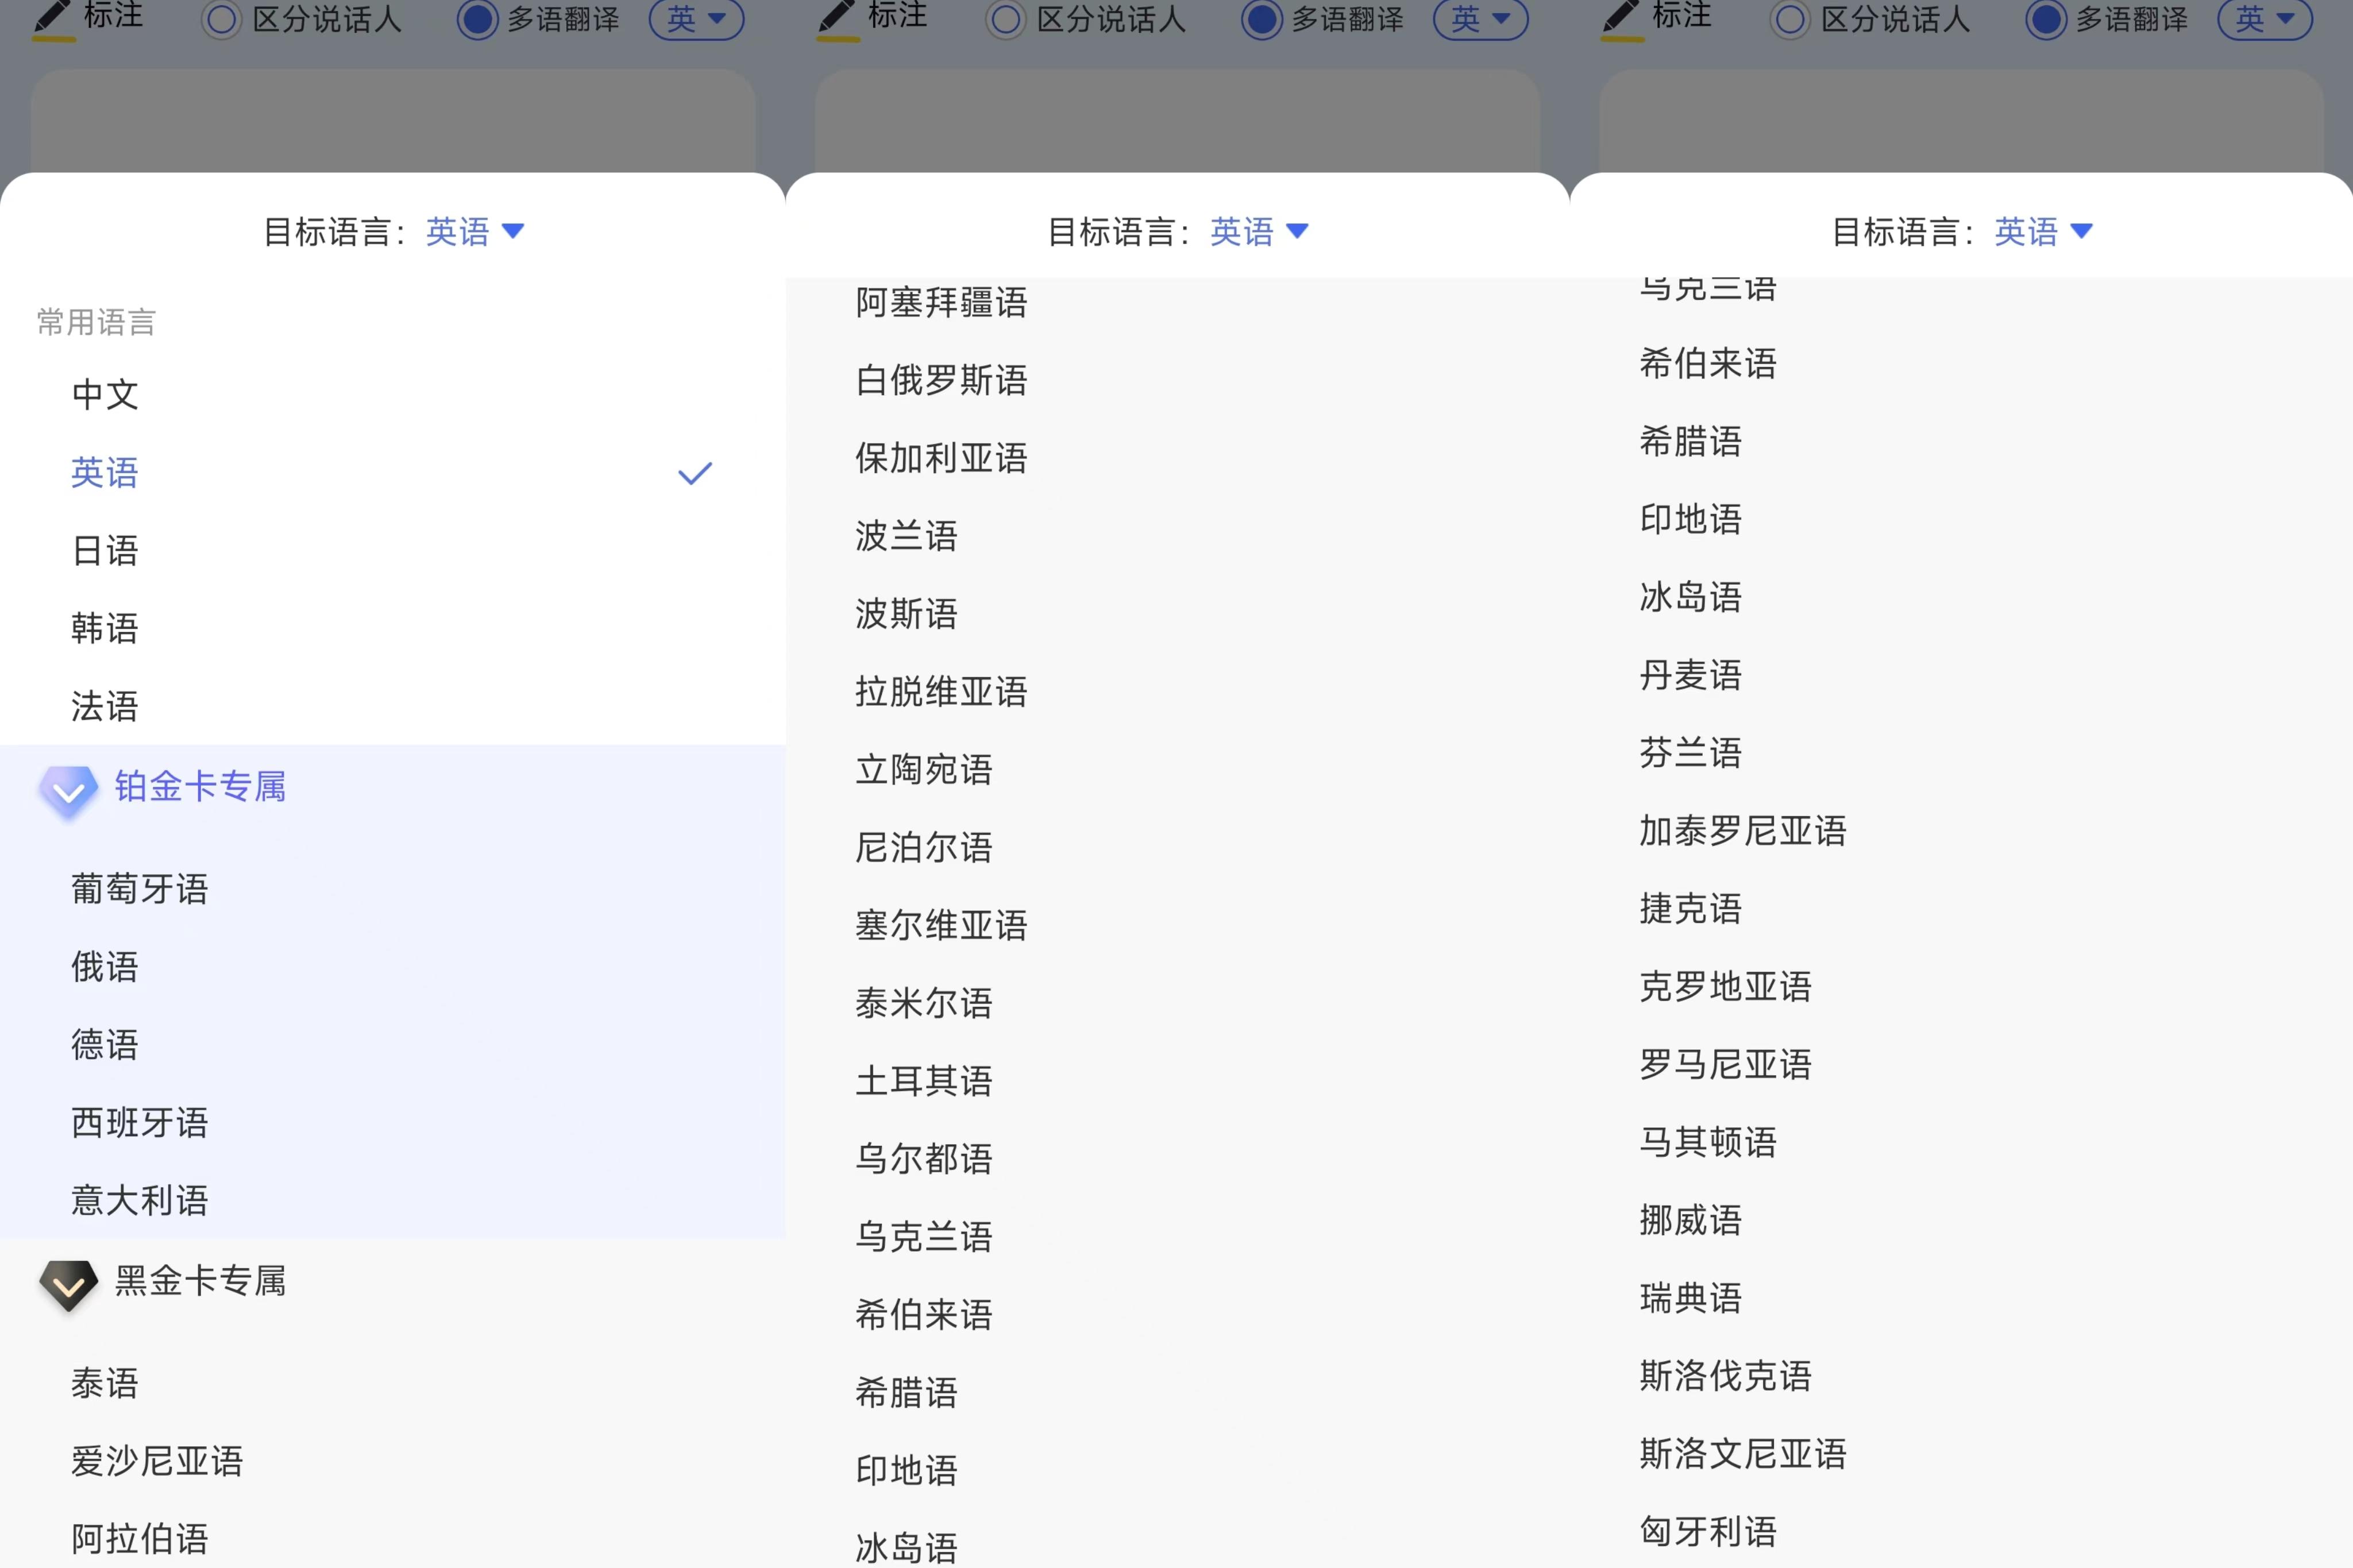Select 波斯语 in middle panel
The image size is (2353, 1568).
[x=907, y=613]
